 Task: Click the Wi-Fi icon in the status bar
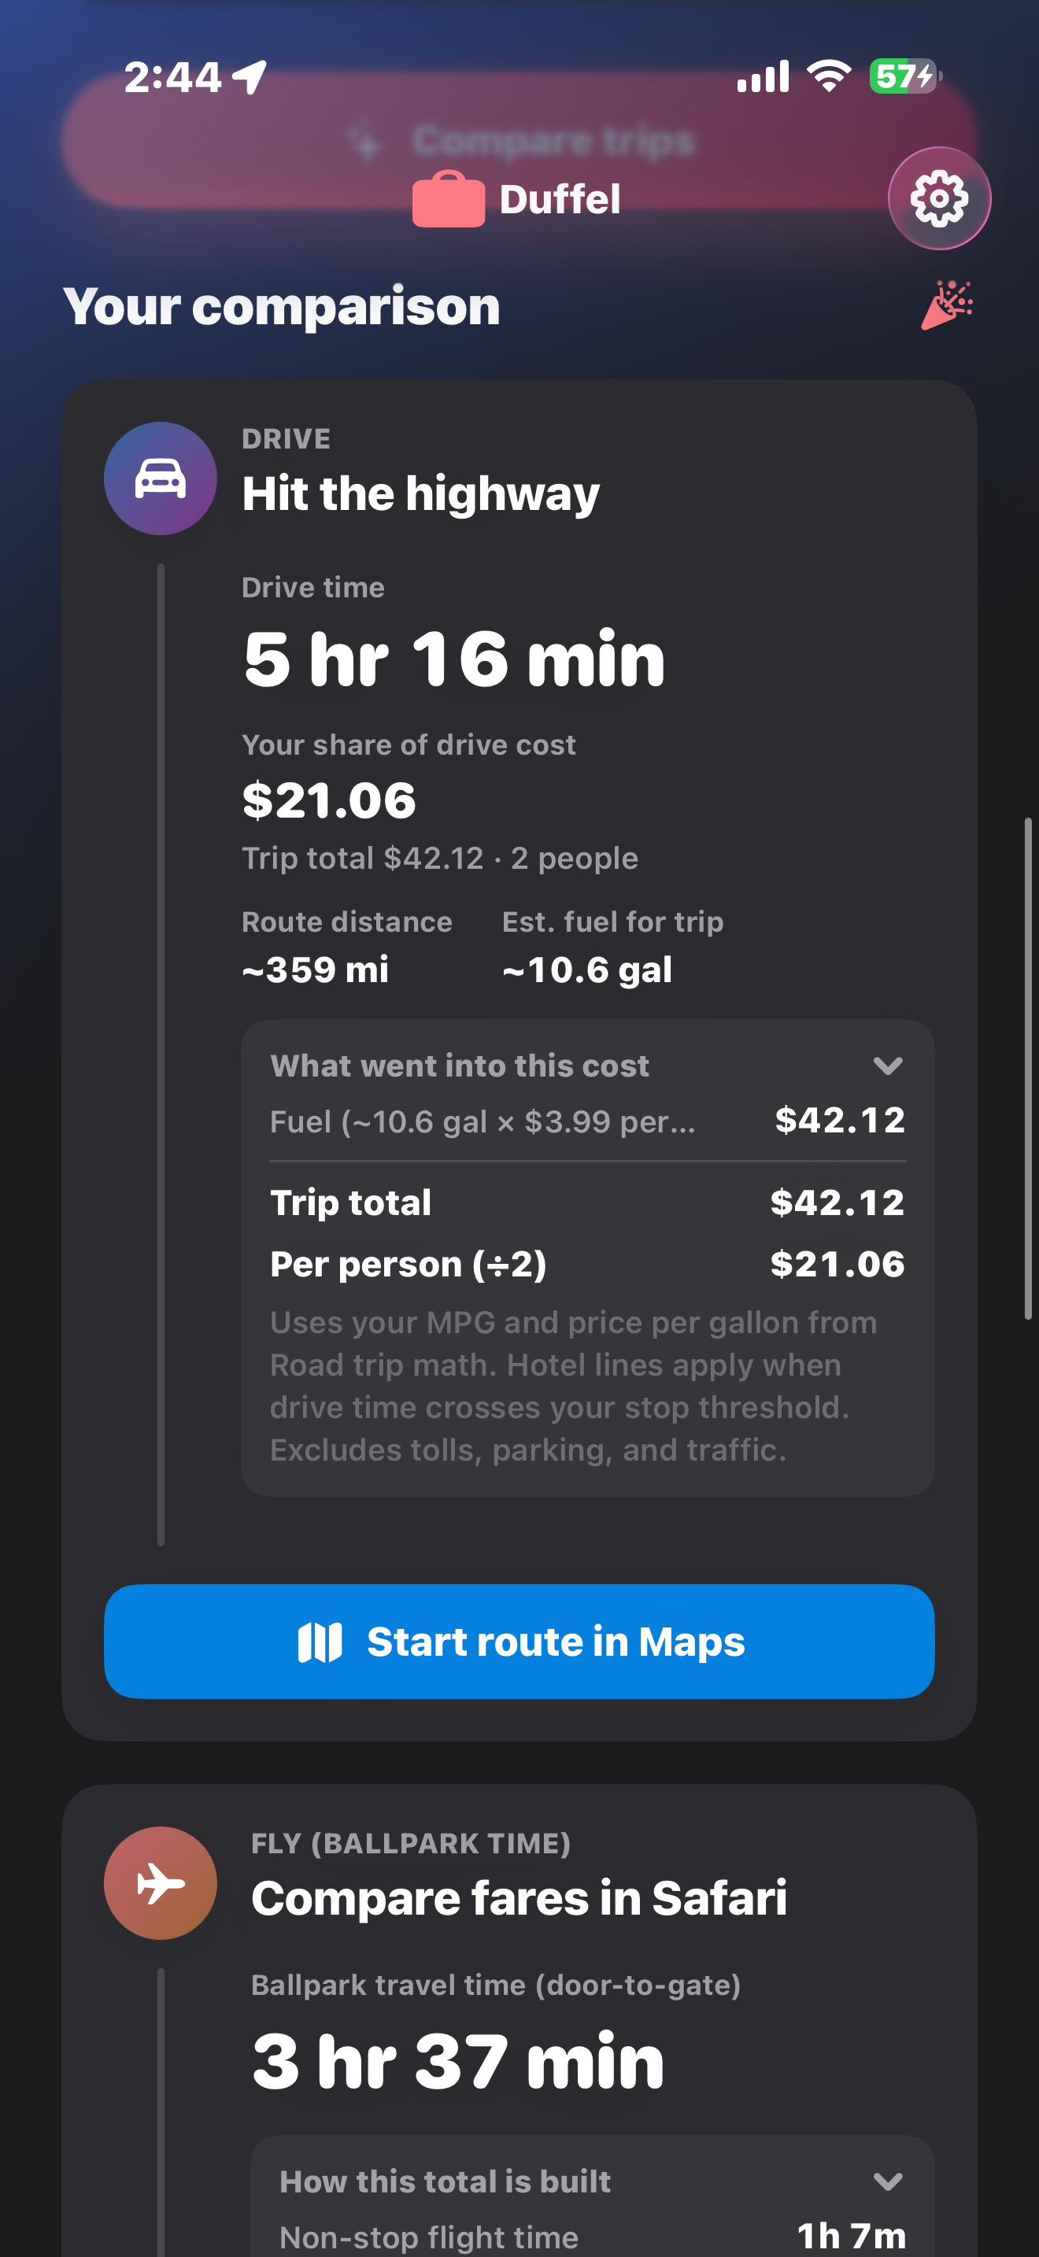tap(827, 77)
